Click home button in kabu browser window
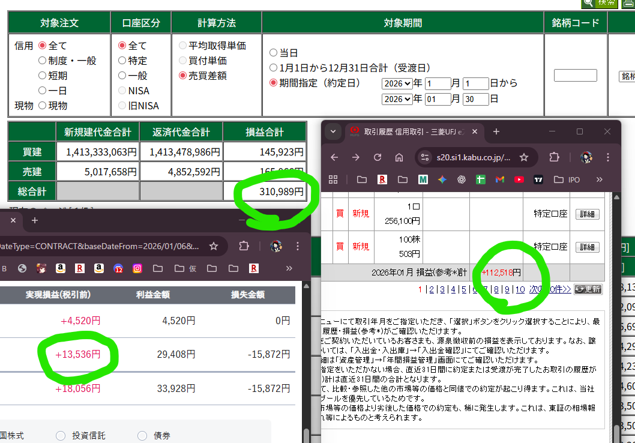Screen dimensions: 635x443 tap(399, 157)
